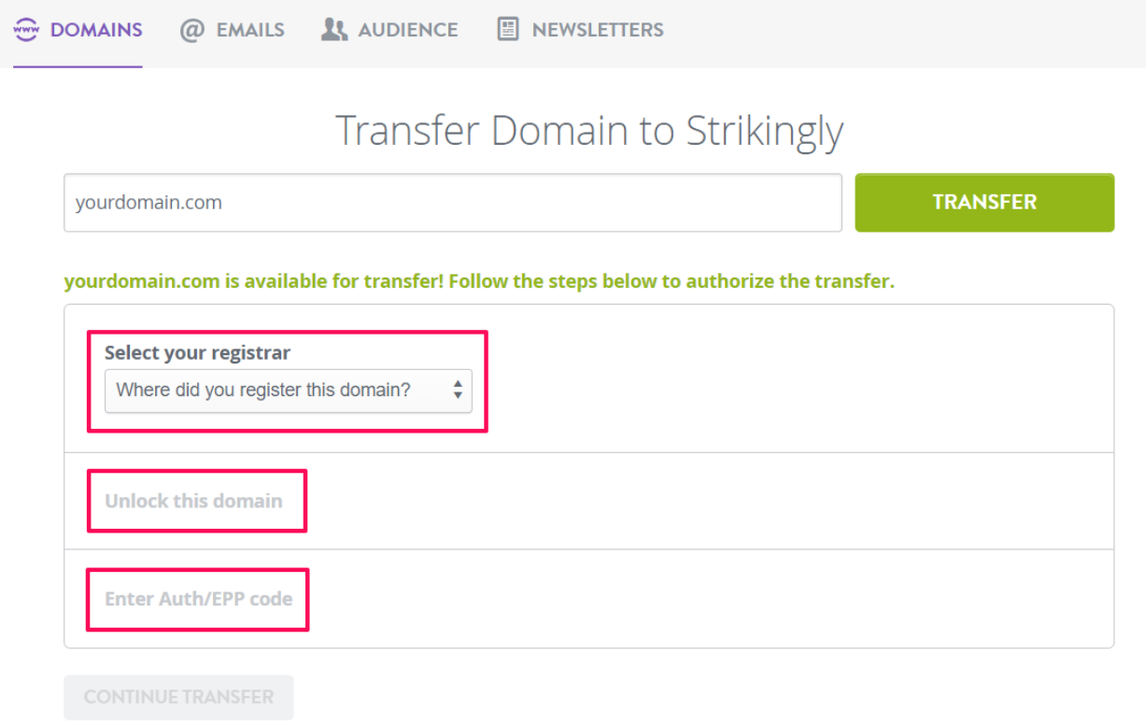Click the www globe icon beside Domains
The image size is (1146, 726).
[x=27, y=28]
